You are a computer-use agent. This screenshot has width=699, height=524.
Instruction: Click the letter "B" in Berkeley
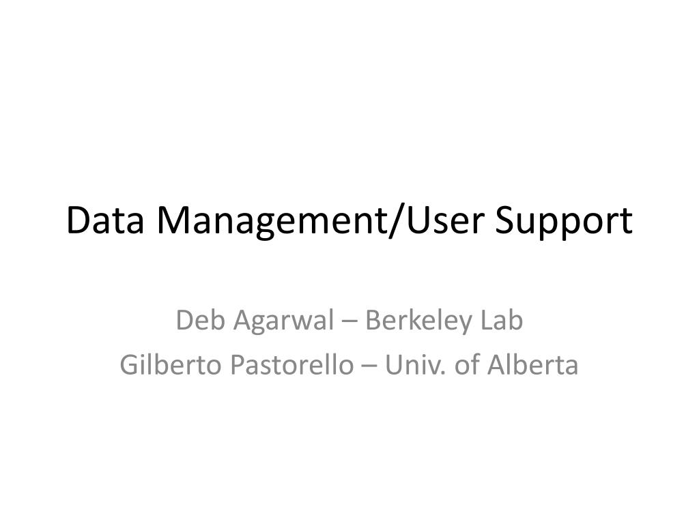374,320
